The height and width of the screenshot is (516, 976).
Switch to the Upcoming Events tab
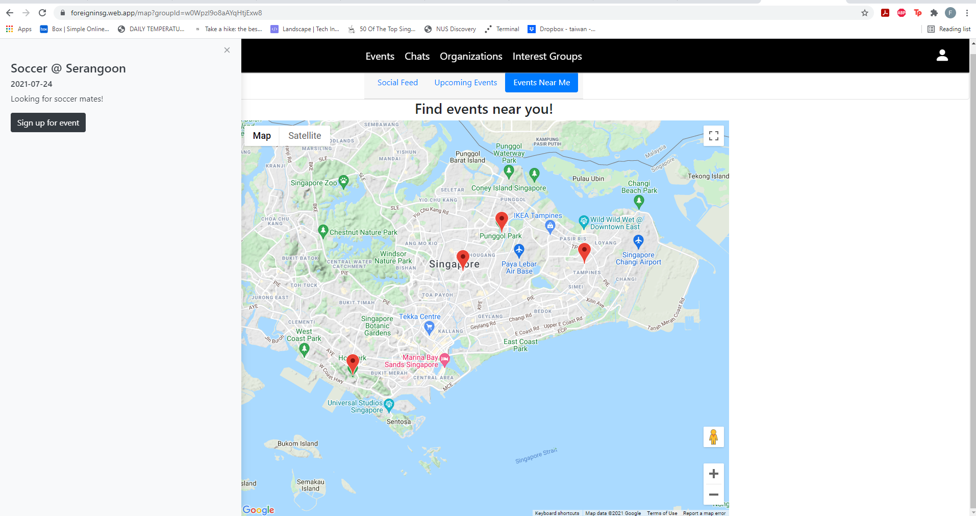[466, 83]
